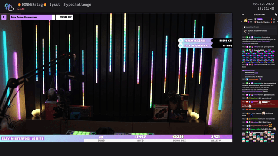Open the Prime link in sub notice
This screenshot has height=156, width=278.
point(256,72)
